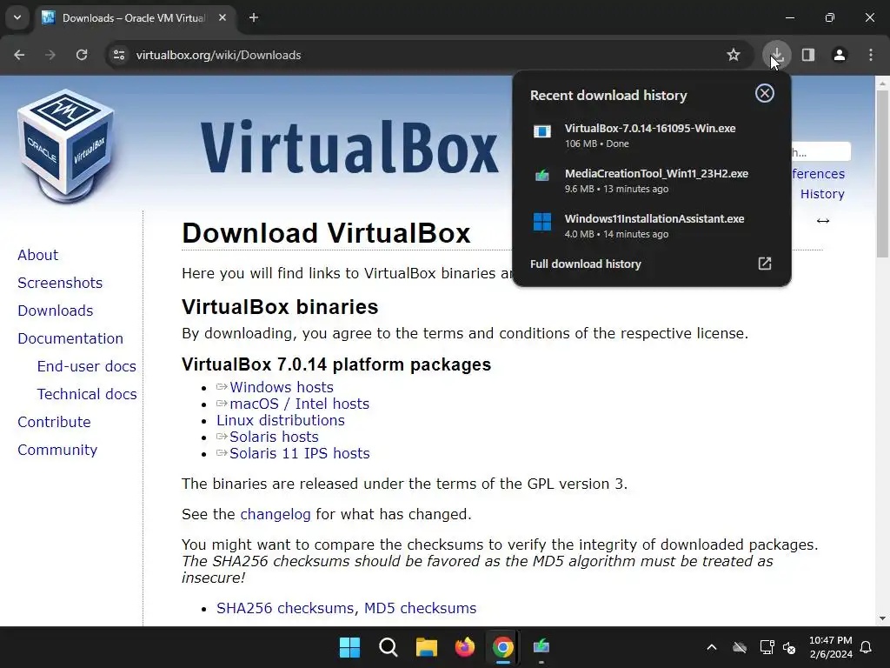Click the VirtualBox installer file icon in downloads

click(x=542, y=132)
